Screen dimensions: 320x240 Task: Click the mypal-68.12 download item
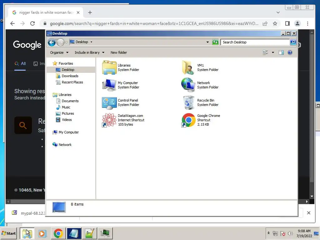[28, 213]
